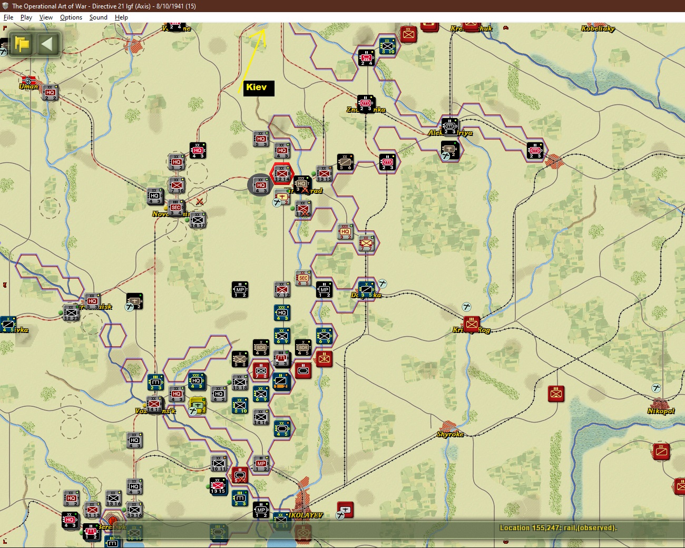Select the gray 11-13 infantry counter
The image size is (685, 548).
click(92, 510)
